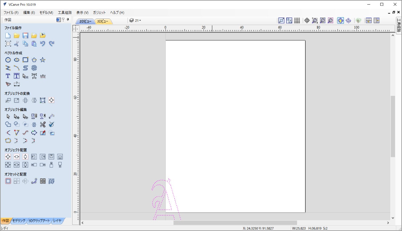Click the Zoom to Selection icon
This screenshot has width=402, height=231.
pos(331,21)
